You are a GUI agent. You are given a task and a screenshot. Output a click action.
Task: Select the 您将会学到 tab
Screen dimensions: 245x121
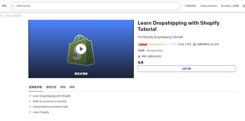click(35, 87)
